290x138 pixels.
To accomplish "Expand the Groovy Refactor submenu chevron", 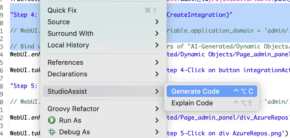I will click(157, 109).
